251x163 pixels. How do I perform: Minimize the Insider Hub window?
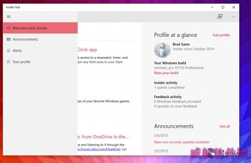point(212,7)
